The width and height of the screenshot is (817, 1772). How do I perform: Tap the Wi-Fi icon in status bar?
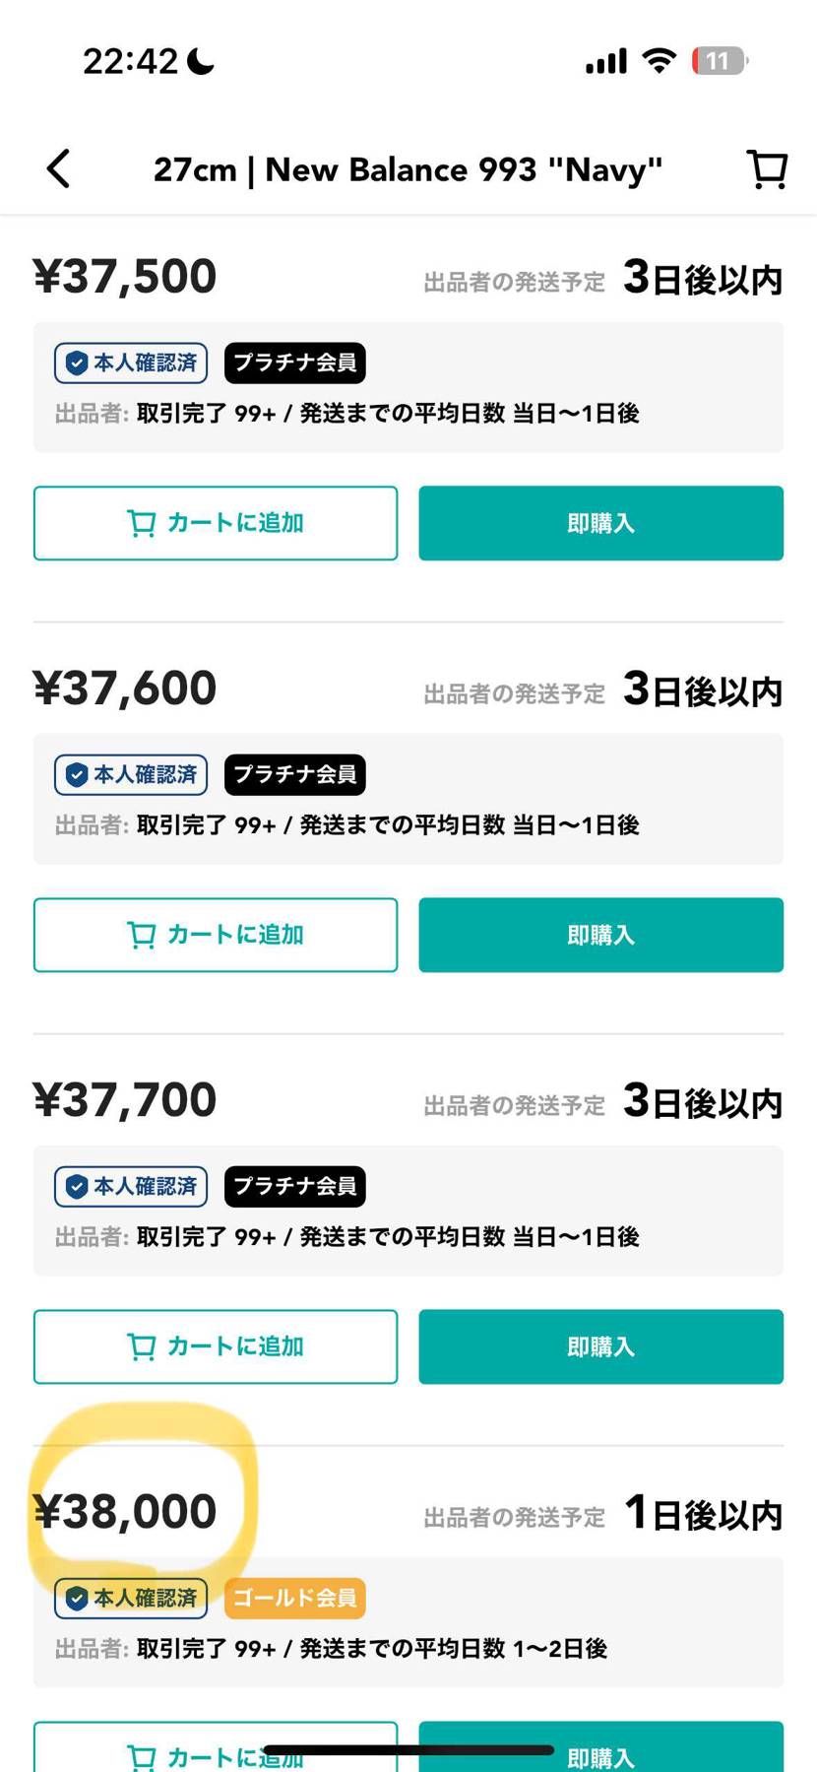[659, 61]
